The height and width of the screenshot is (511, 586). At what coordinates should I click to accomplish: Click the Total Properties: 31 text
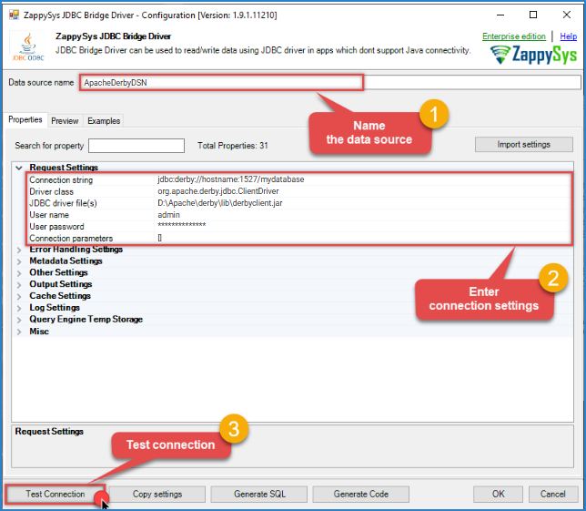coord(232,146)
